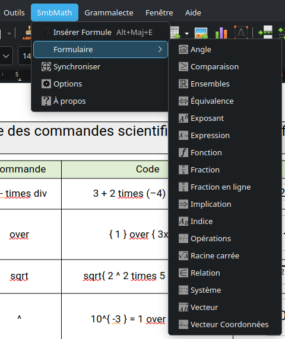Choose Fraction entry
Viewport: 285px width, 339px height.
click(x=225, y=170)
